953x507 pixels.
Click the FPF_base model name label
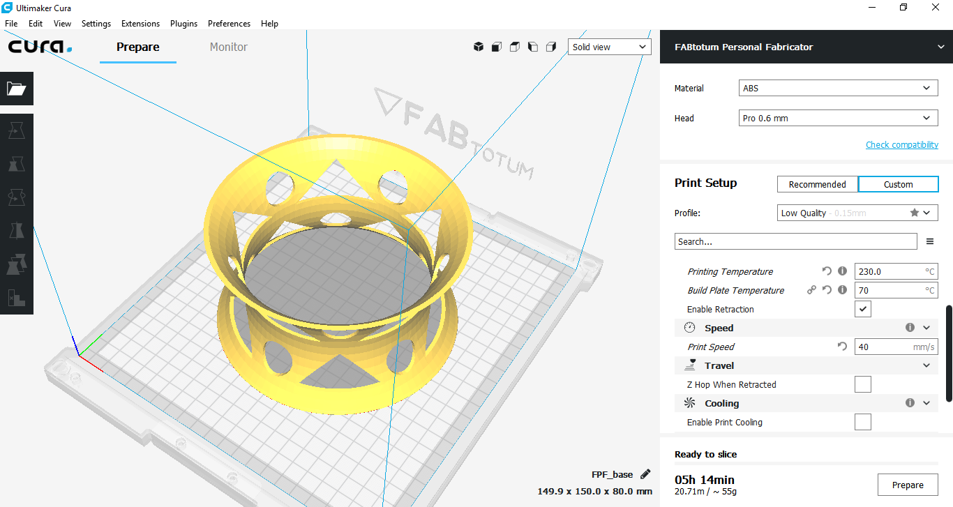[x=612, y=474]
